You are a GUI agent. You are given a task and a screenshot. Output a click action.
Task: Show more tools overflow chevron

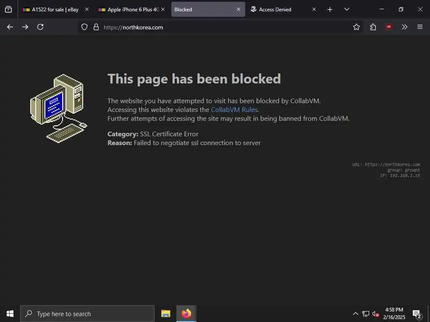[x=404, y=27]
